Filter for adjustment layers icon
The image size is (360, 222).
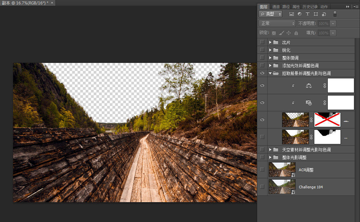(300, 14)
